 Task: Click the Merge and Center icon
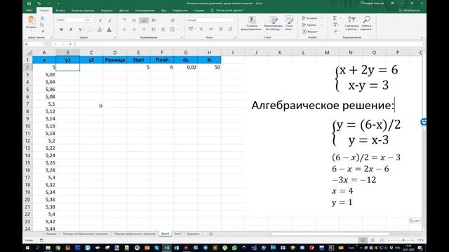(172, 29)
